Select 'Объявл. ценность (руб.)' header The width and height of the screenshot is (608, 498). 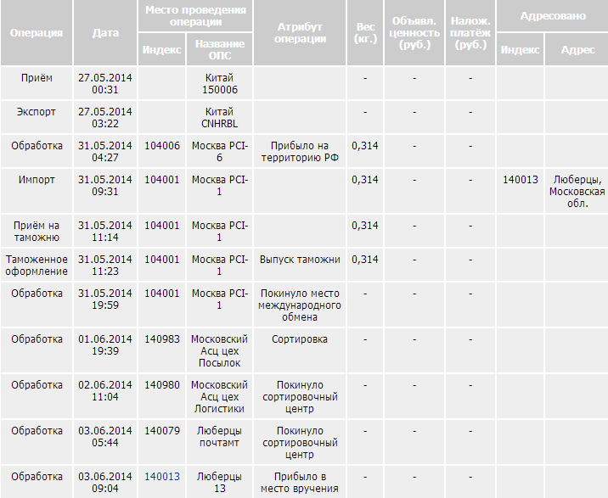click(x=414, y=32)
